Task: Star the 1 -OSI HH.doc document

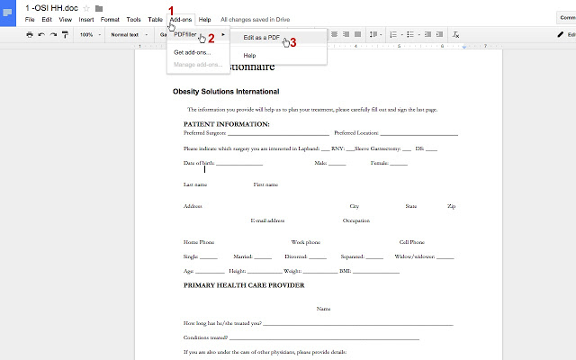Action: tap(86, 8)
